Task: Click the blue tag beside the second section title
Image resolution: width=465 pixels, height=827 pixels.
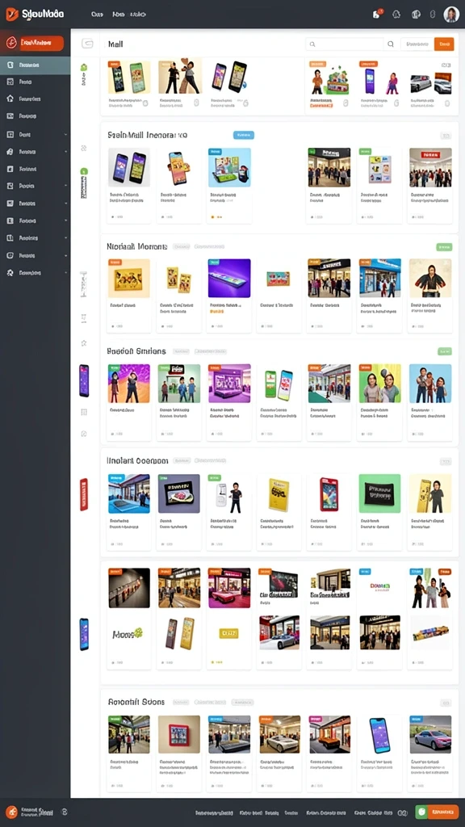Action: click(x=244, y=135)
